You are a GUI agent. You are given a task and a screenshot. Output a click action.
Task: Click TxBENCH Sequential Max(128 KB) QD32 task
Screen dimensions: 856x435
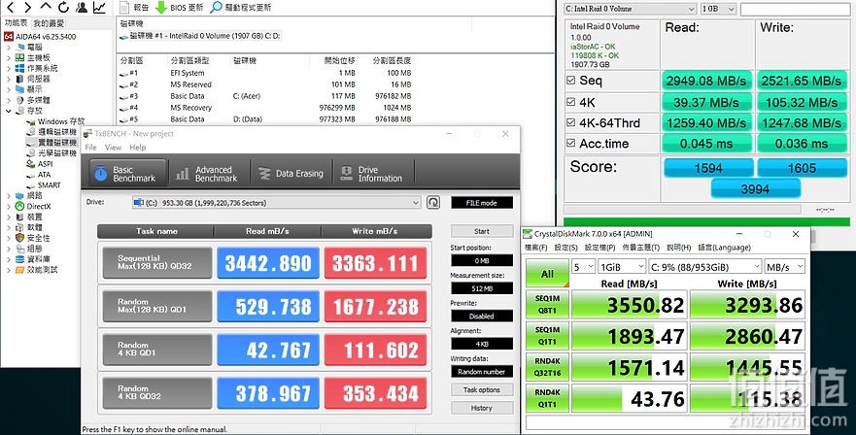click(157, 263)
